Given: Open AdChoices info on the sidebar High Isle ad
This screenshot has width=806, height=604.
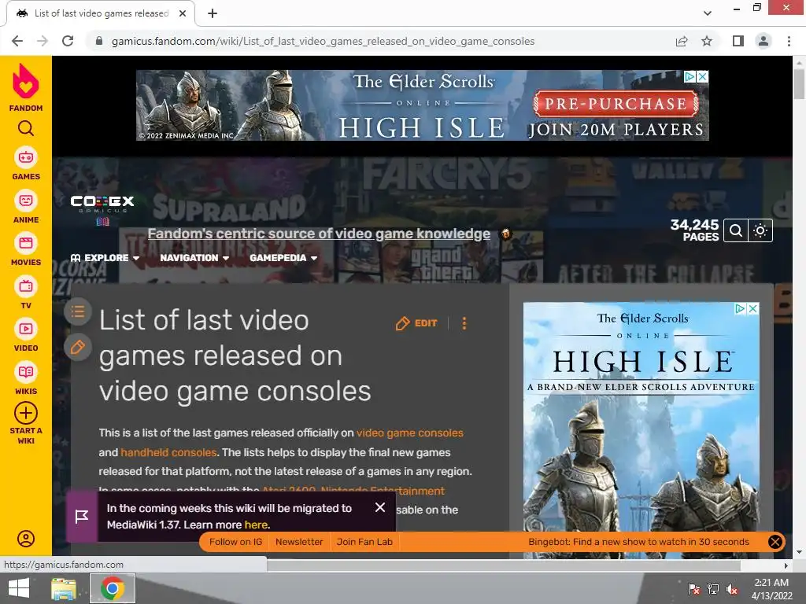Looking at the screenshot, I should coord(740,308).
